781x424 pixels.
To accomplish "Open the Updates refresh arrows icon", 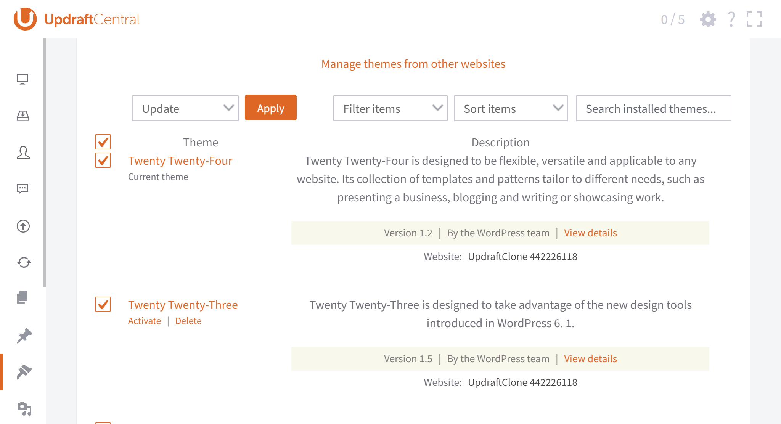I will click(x=24, y=262).
